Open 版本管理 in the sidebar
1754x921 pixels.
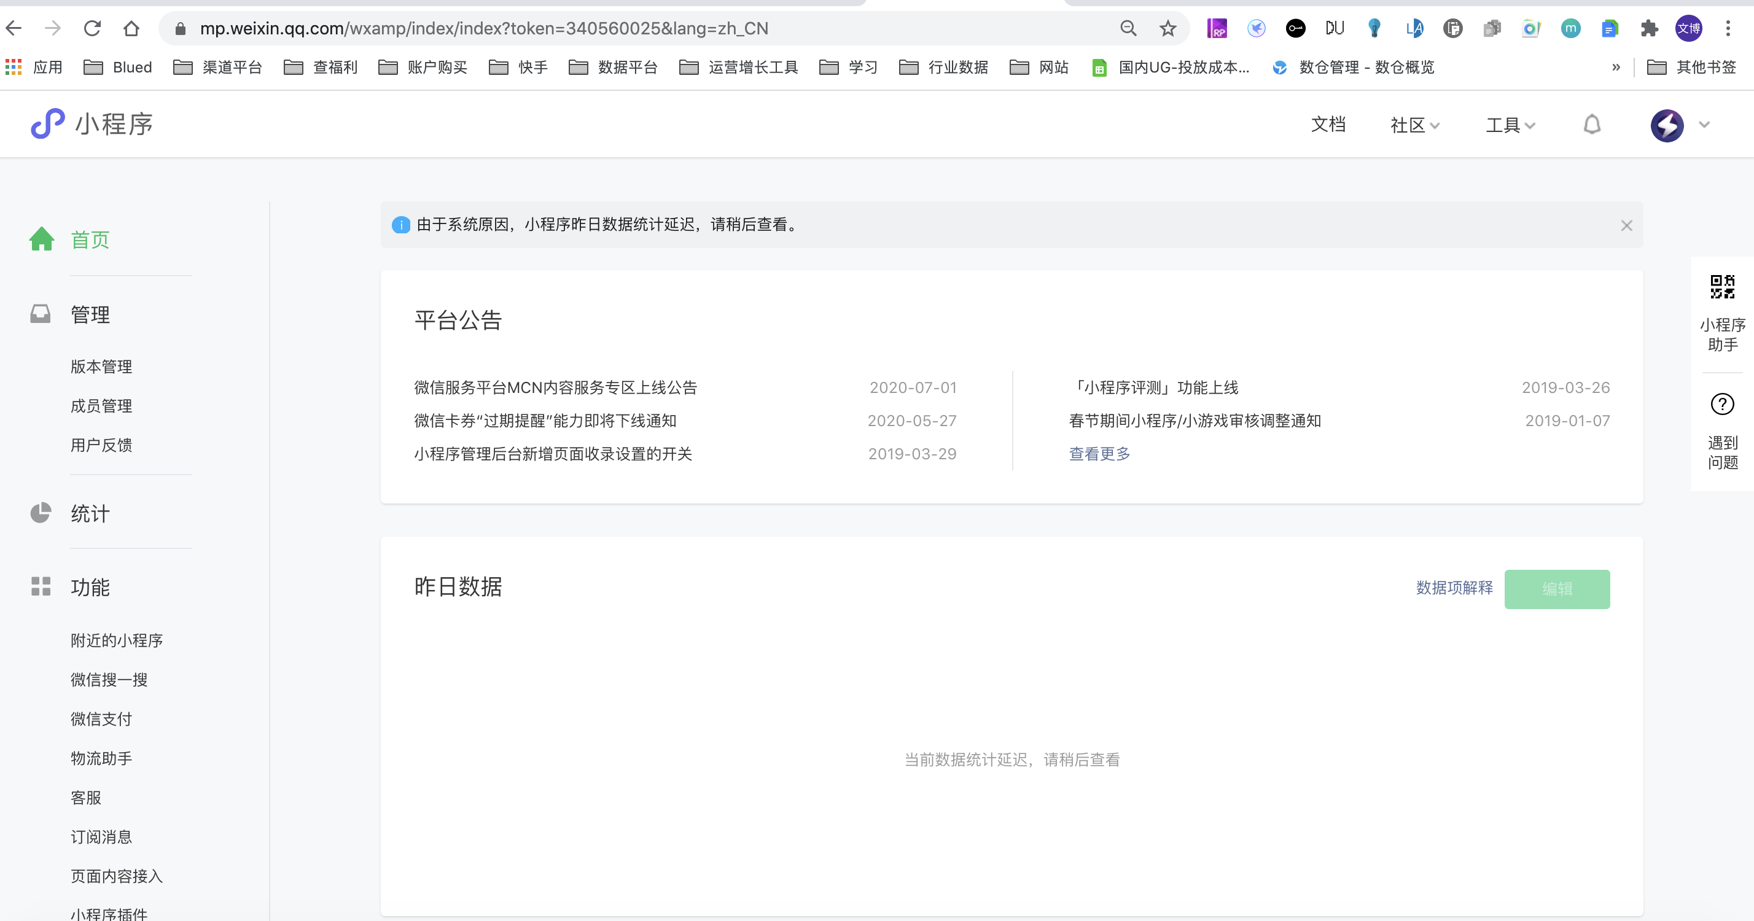point(101,366)
